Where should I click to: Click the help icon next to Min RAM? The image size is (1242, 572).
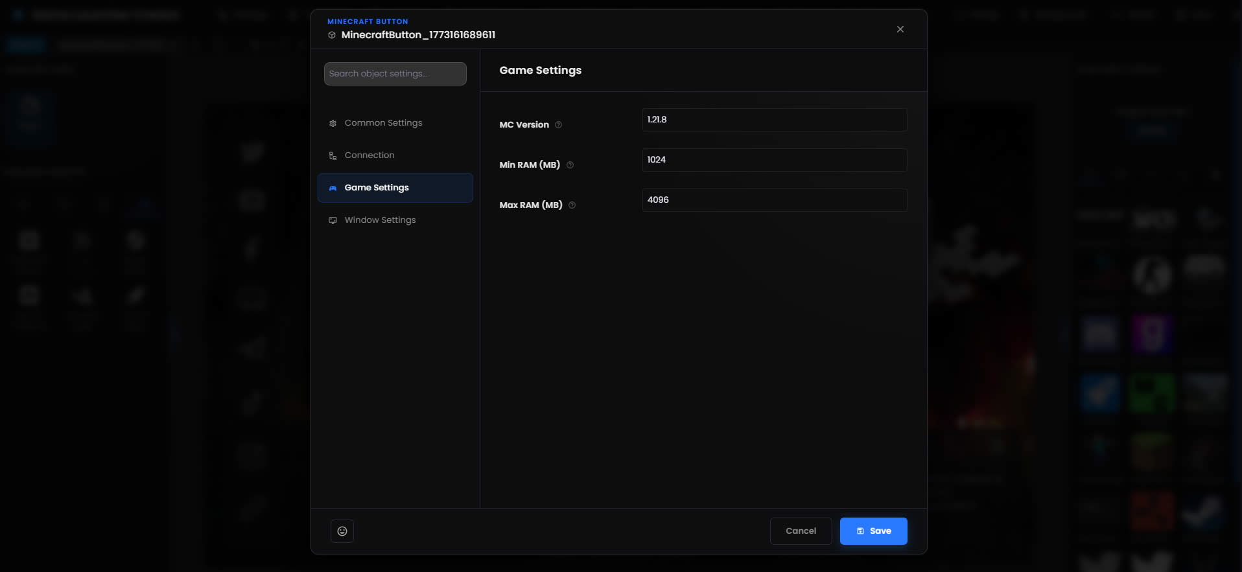[x=570, y=165]
